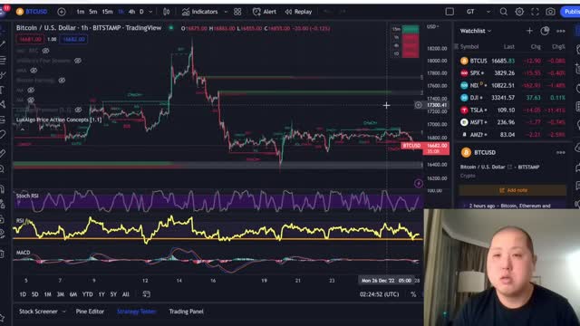Open the timezone 02:24:52 (UTC) menu
Viewport: 580px width, 326px height.
[x=379, y=294]
